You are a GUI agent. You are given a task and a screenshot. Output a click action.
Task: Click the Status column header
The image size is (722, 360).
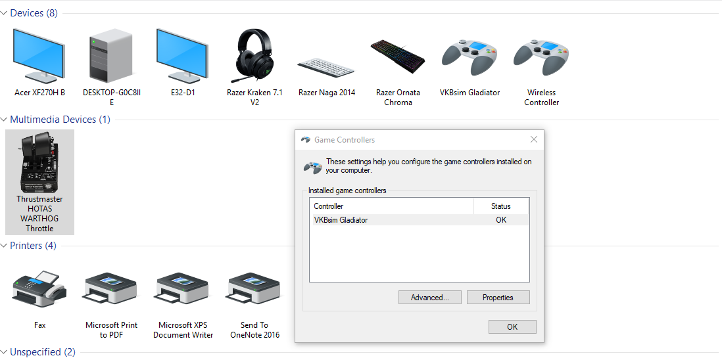[501, 206]
